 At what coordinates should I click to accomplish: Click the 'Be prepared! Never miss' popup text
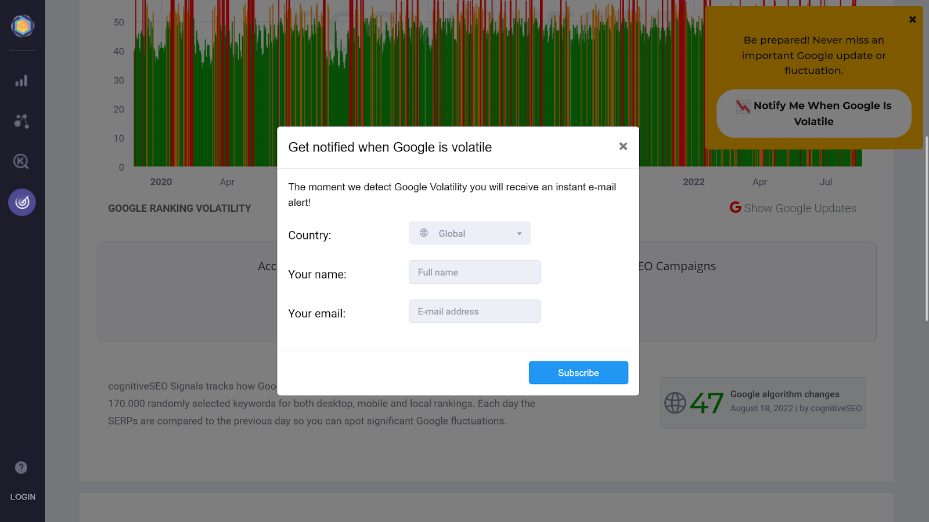pos(814,55)
